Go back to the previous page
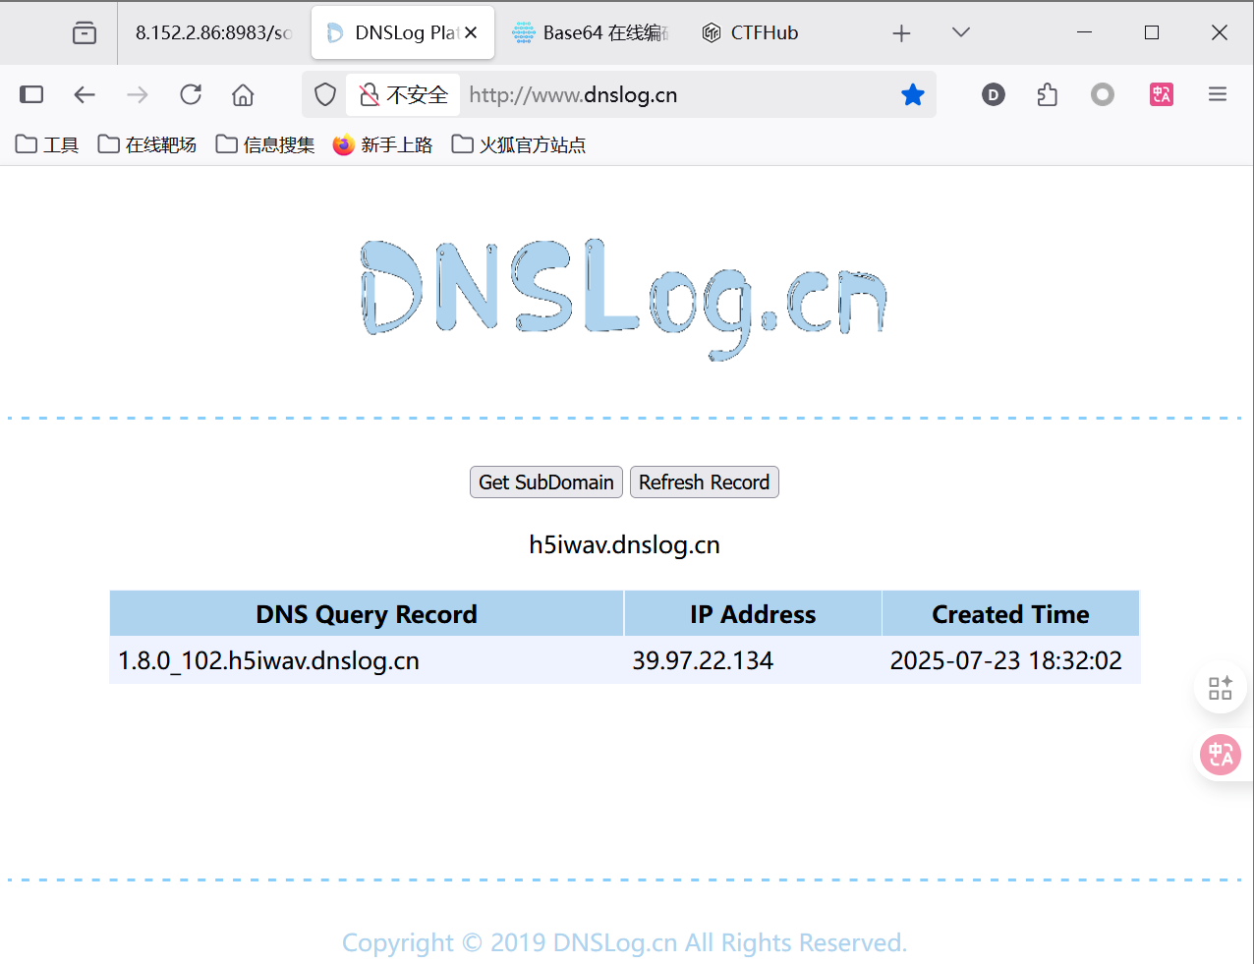The image size is (1254, 964). click(85, 94)
